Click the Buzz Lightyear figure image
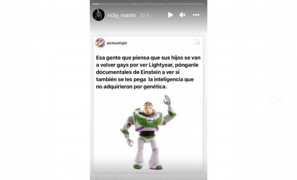This screenshot has height=180, width=297. pyautogui.click(x=148, y=132)
